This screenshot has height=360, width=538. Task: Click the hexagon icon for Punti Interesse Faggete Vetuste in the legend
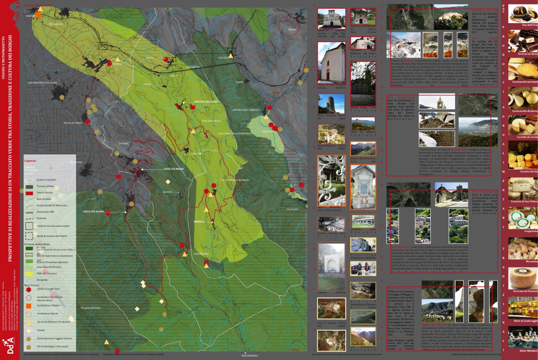29,339
